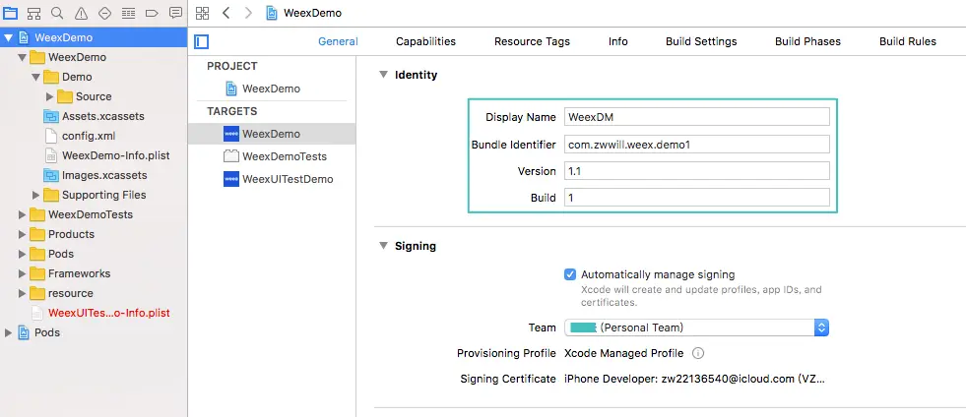This screenshot has width=966, height=417.
Task: Click the WeexUITestDemo target app icon
Action: (231, 179)
